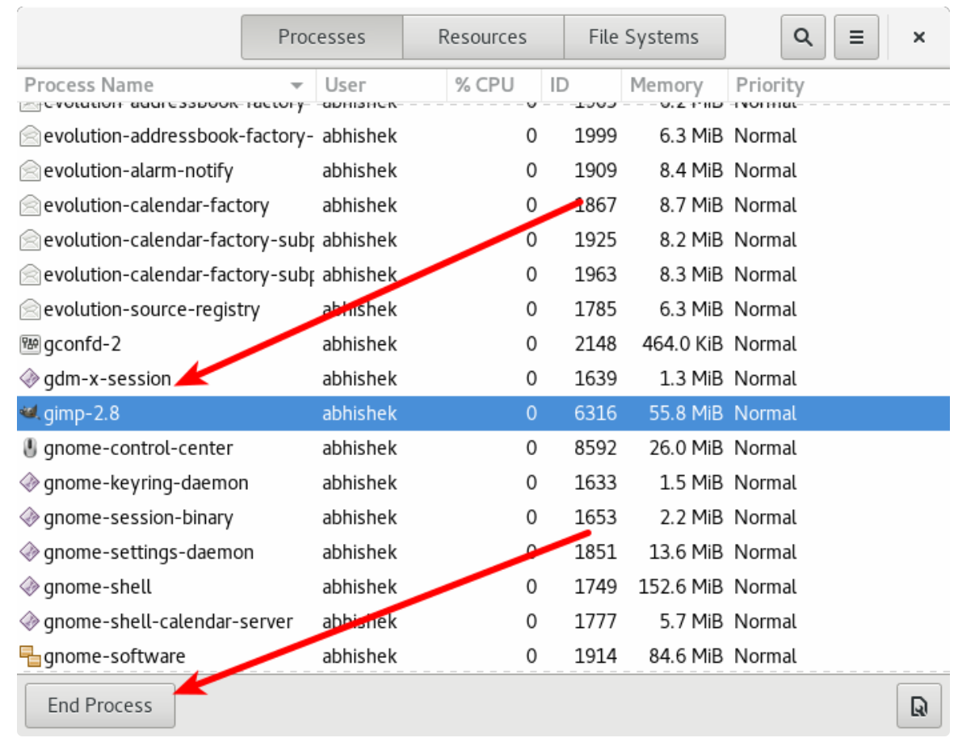Select the gnome-software process name
Viewport: 979px width, 742px height.
click(x=115, y=657)
